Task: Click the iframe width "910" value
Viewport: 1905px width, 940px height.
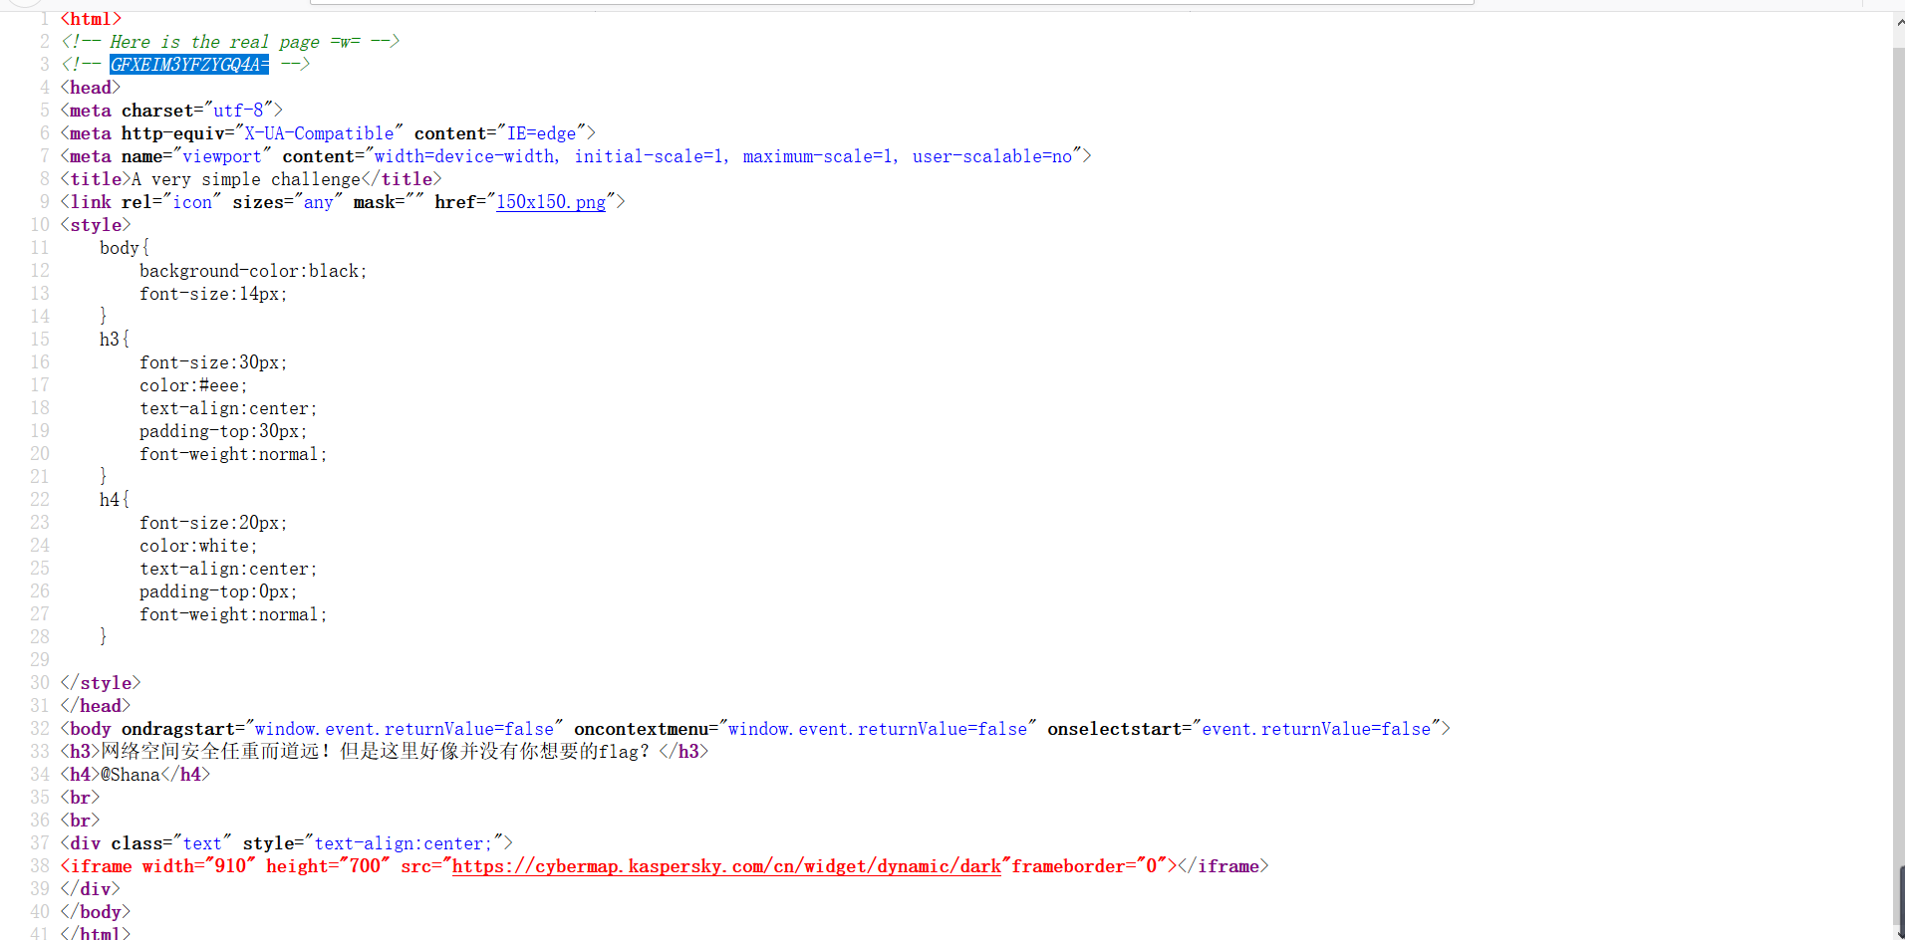Action: pos(230,866)
